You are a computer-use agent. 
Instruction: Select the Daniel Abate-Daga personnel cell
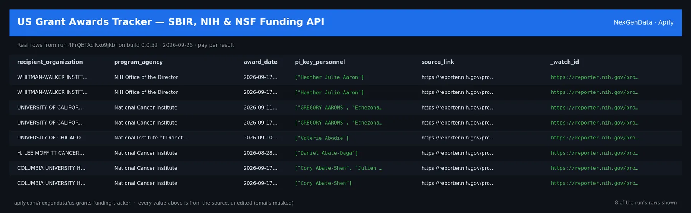[x=326, y=153]
